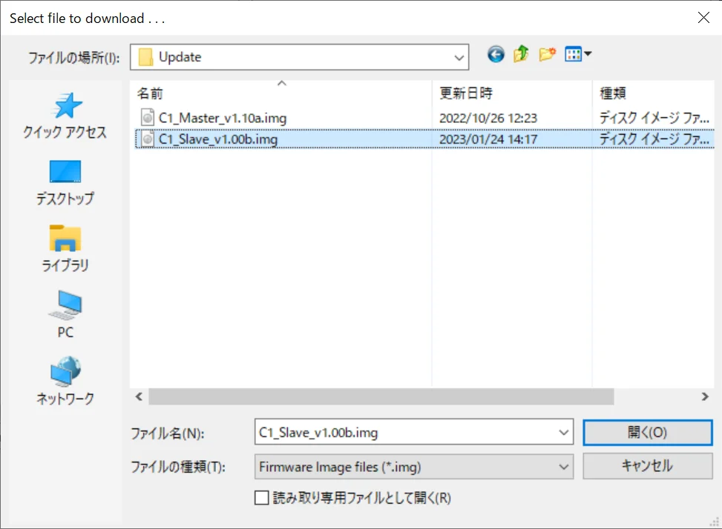Select C1_Slave_v1.00b.img file name
Image resolution: width=722 pixels, height=529 pixels.
(x=218, y=139)
